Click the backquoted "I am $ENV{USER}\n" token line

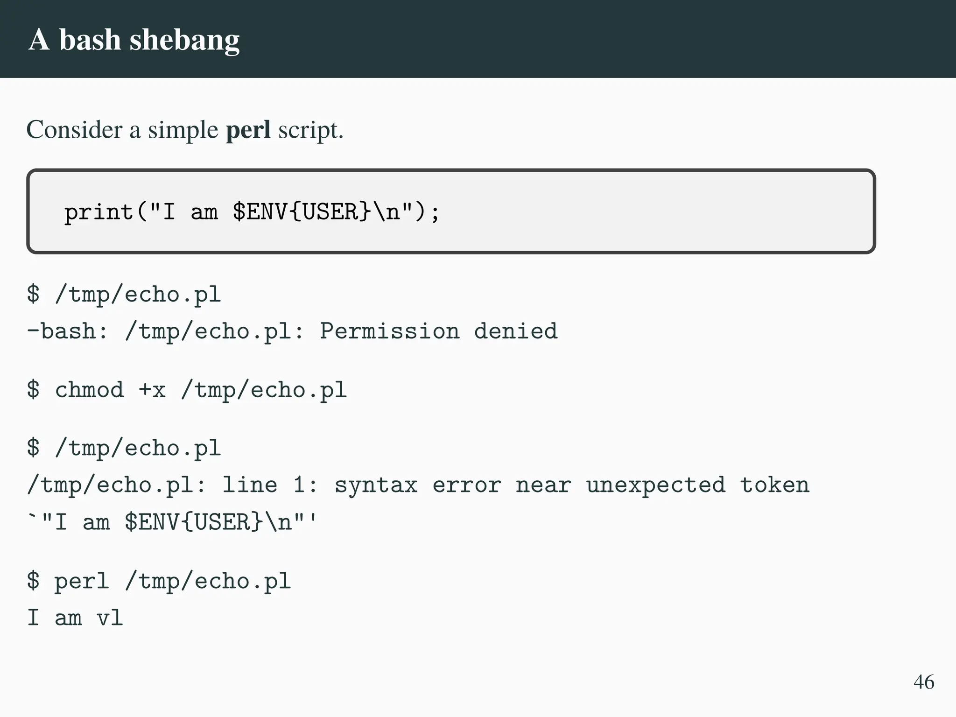[x=173, y=522]
